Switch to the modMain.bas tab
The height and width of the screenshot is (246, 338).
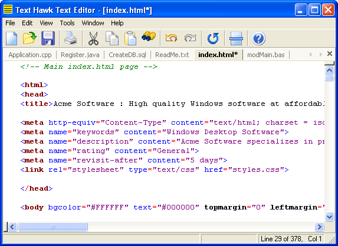[266, 55]
